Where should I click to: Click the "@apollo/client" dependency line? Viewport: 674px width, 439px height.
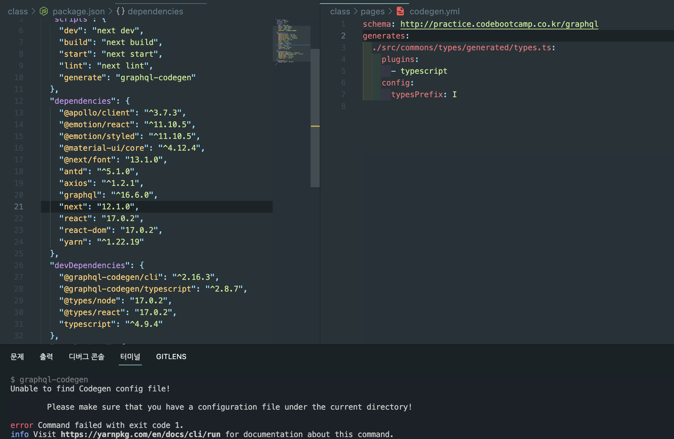point(122,113)
